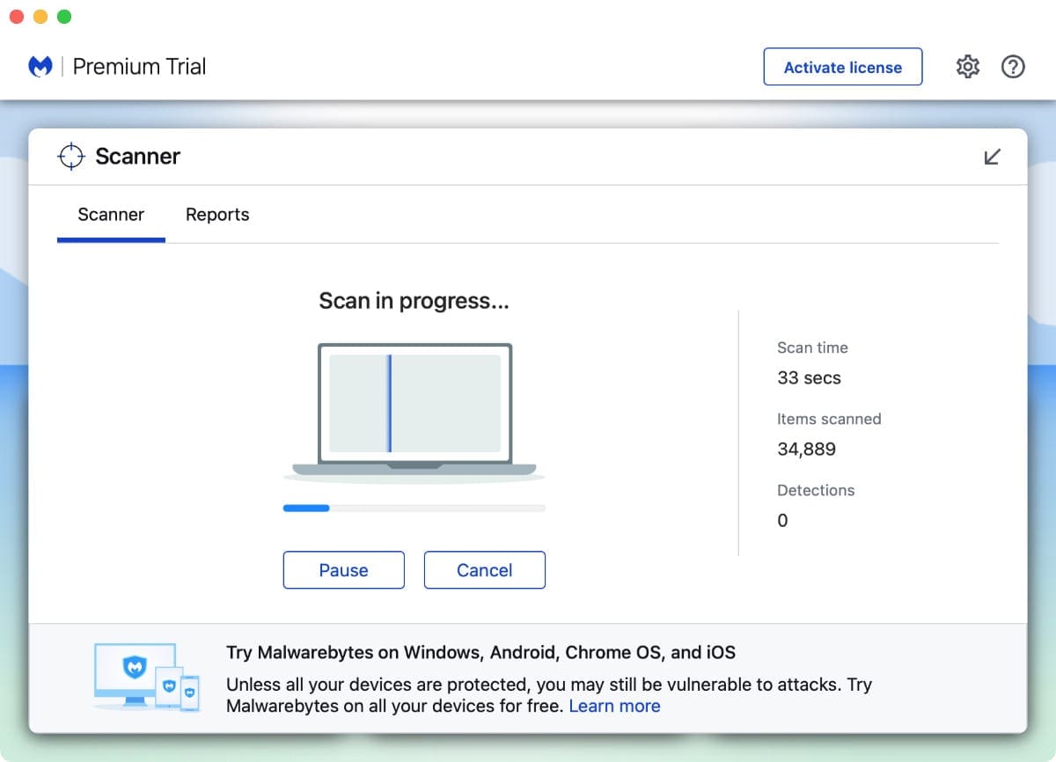Pause the scan in progress
This screenshot has height=762, width=1056.
click(343, 570)
